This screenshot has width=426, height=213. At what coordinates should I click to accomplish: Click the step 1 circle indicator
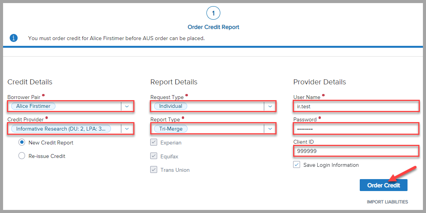pos(213,13)
